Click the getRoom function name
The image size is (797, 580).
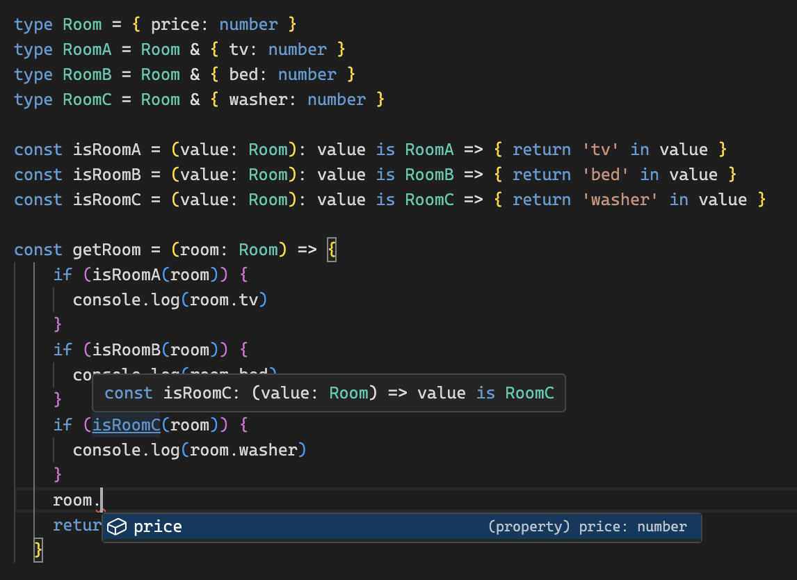tap(106, 250)
